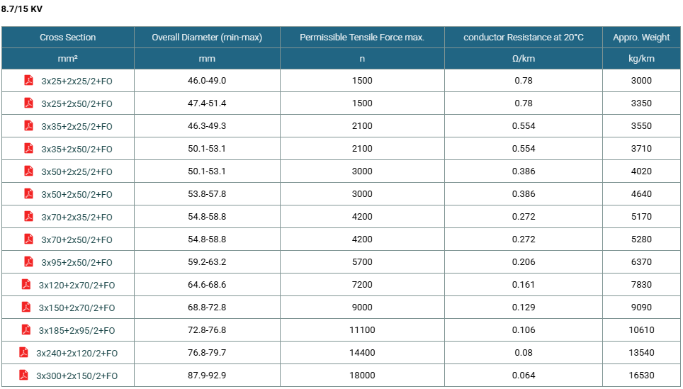Screen dimensions: 683x389
Task: Select the Cross Section column header
Action: [68, 38]
